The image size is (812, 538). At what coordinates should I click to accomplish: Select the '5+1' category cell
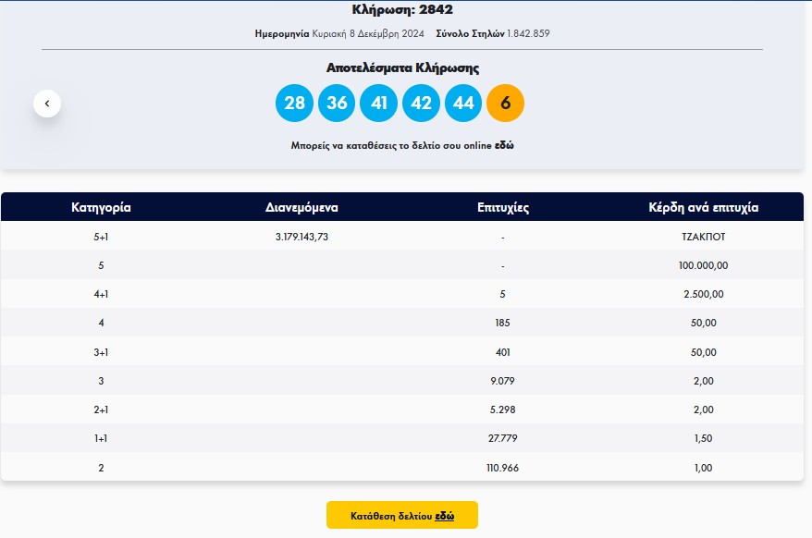point(101,237)
